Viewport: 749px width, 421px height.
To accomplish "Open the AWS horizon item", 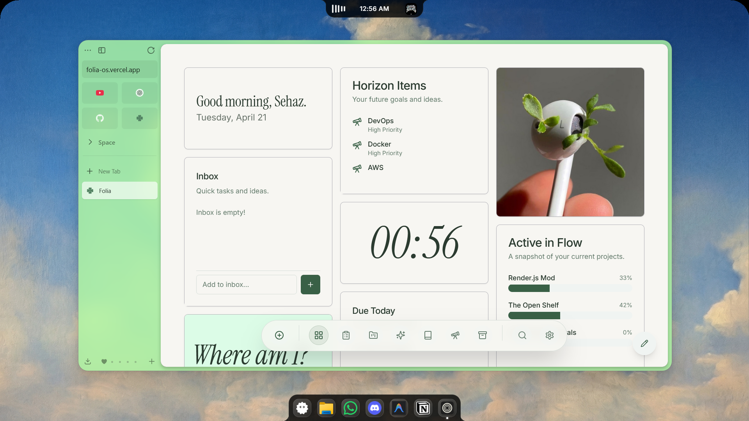I will point(414,168).
